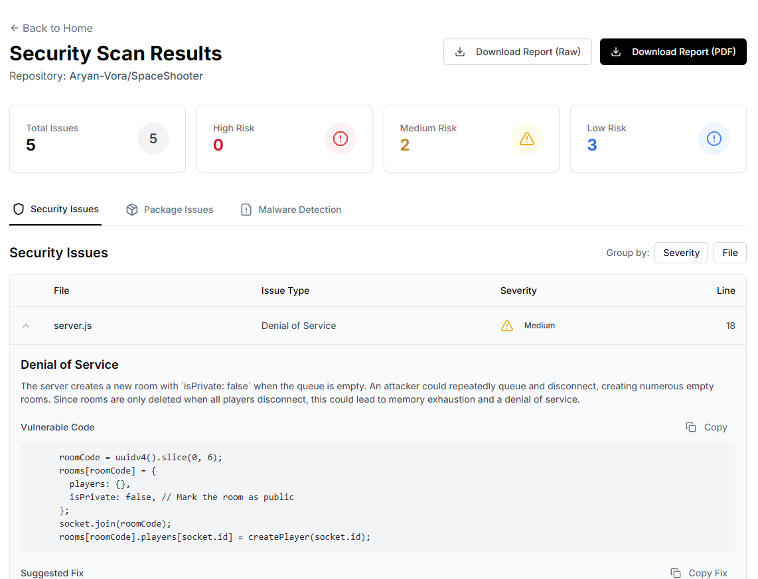
Task: Click the copy icon beside Copy Fix
Action: [676, 573]
